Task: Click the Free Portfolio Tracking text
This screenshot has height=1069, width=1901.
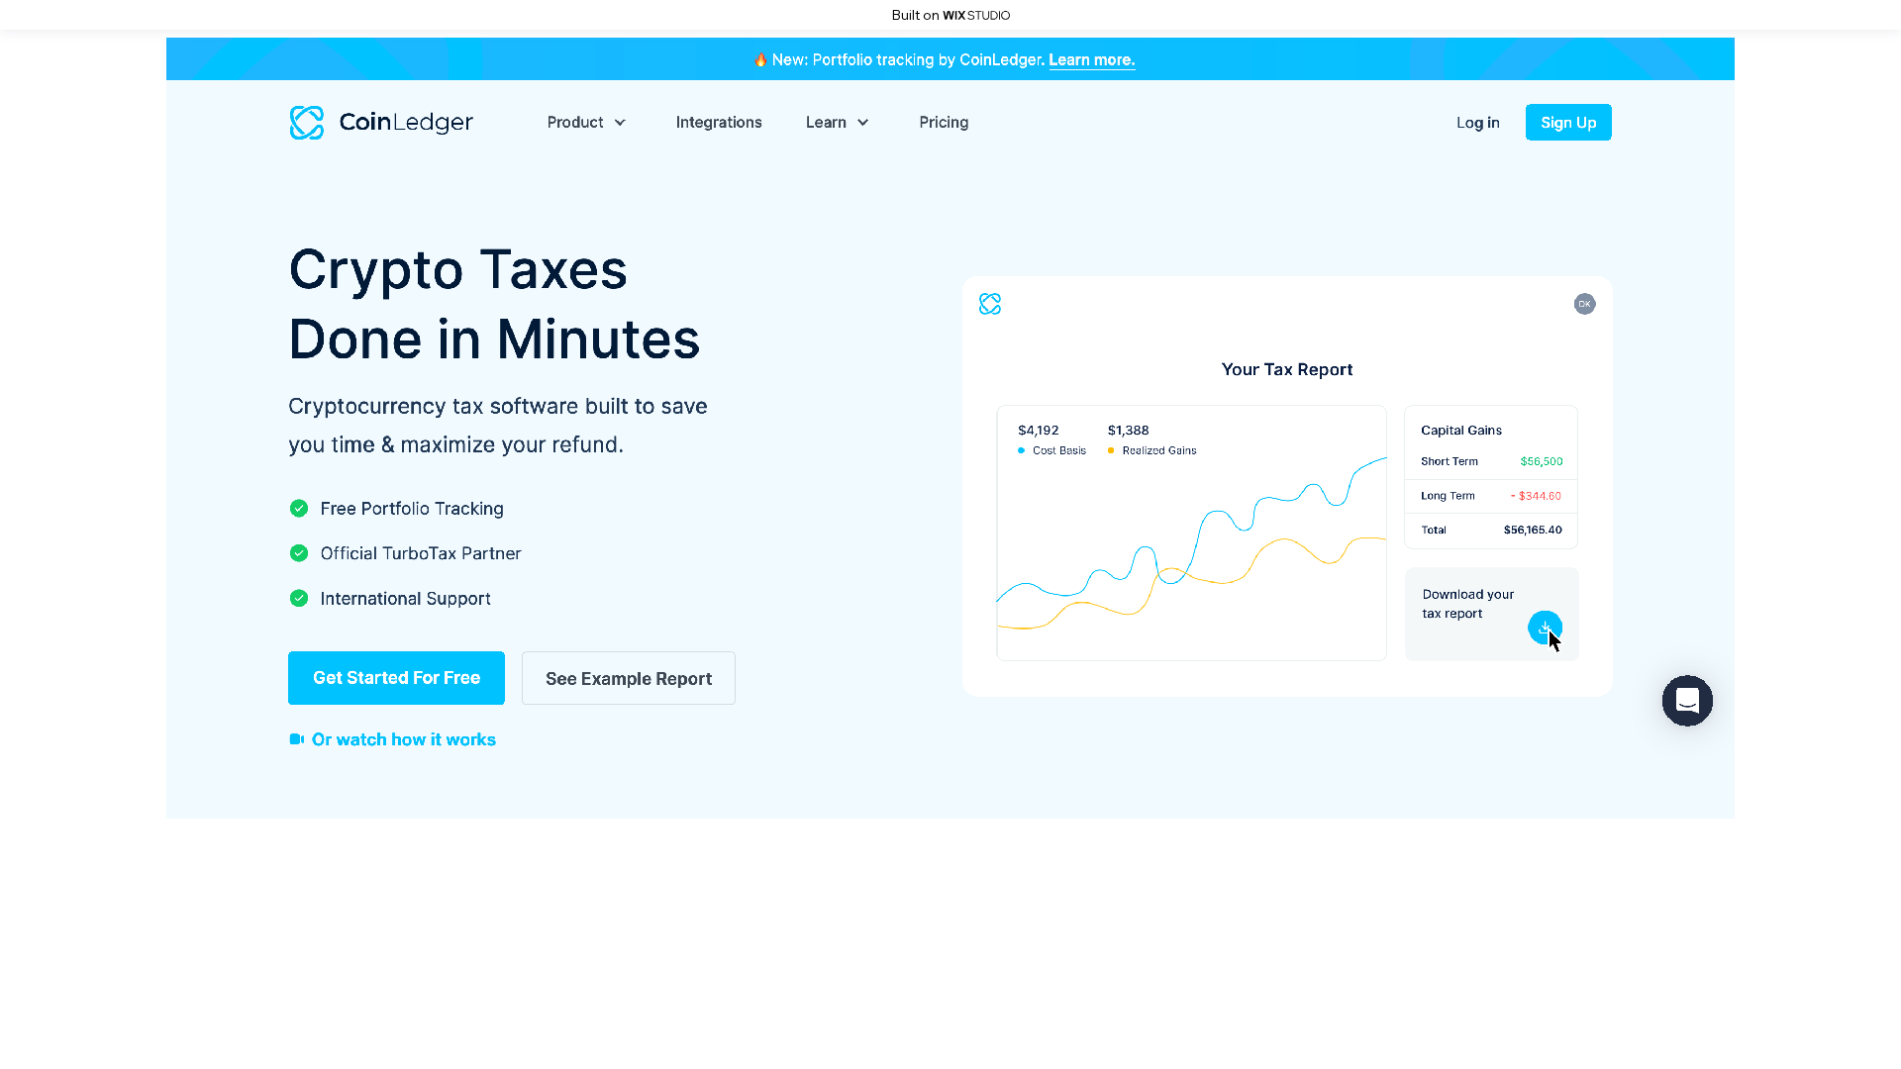Action: click(412, 509)
